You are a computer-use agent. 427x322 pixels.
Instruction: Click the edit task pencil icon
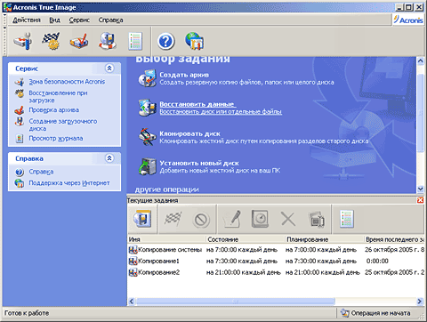pos(232,219)
